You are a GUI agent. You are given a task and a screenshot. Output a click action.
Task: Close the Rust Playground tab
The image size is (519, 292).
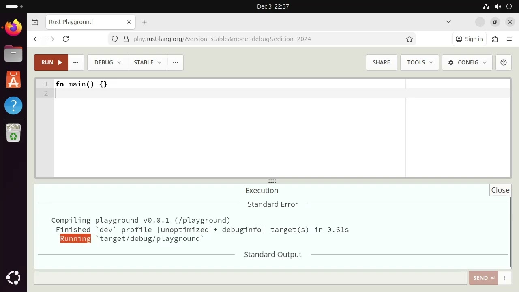(129, 22)
